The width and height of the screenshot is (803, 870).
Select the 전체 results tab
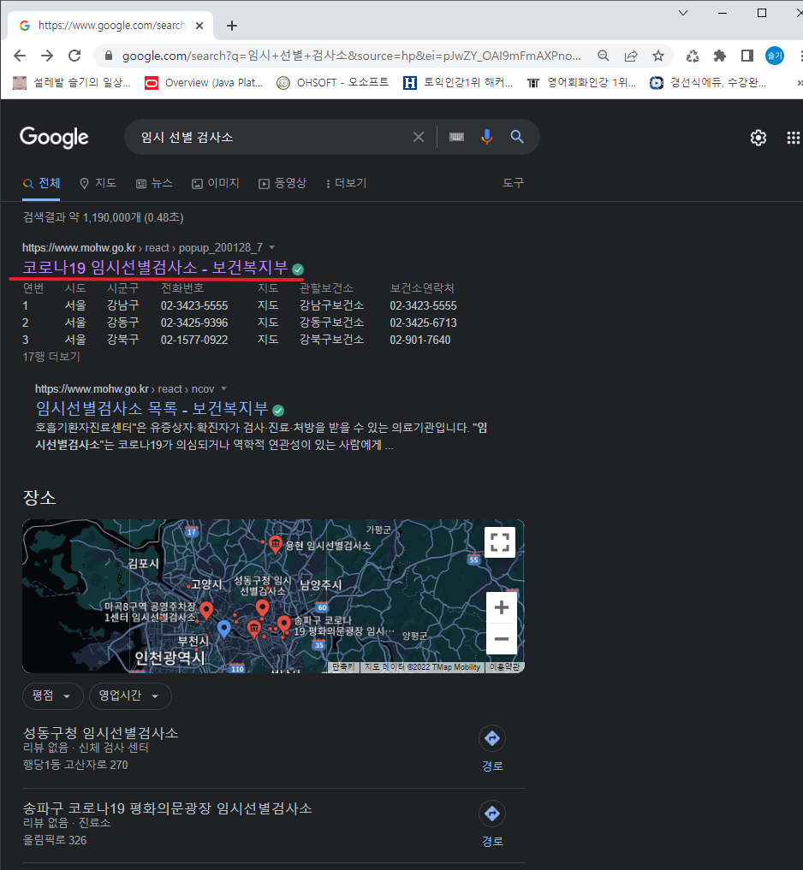(x=42, y=183)
